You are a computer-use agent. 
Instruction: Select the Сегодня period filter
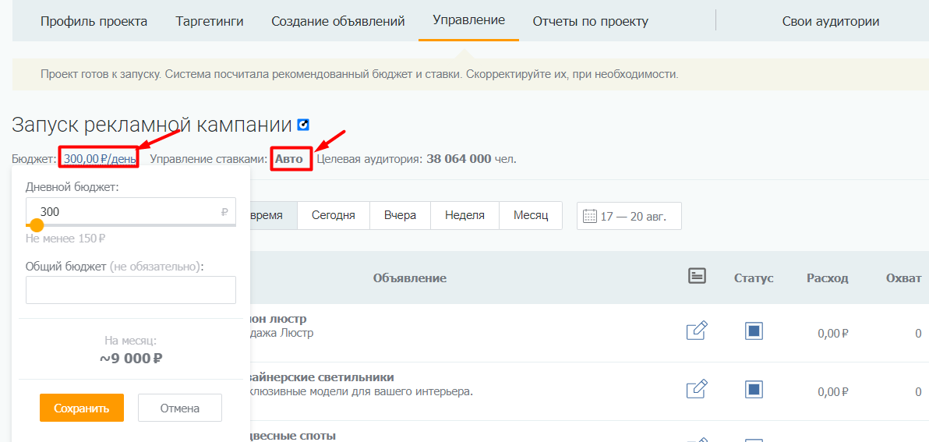(x=333, y=215)
